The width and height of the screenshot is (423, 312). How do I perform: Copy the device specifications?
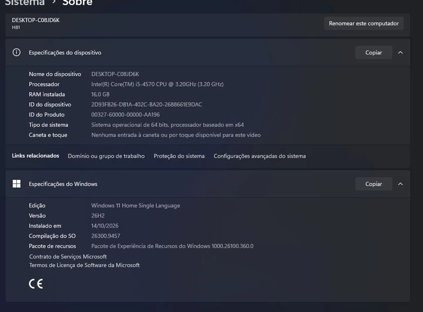click(374, 53)
